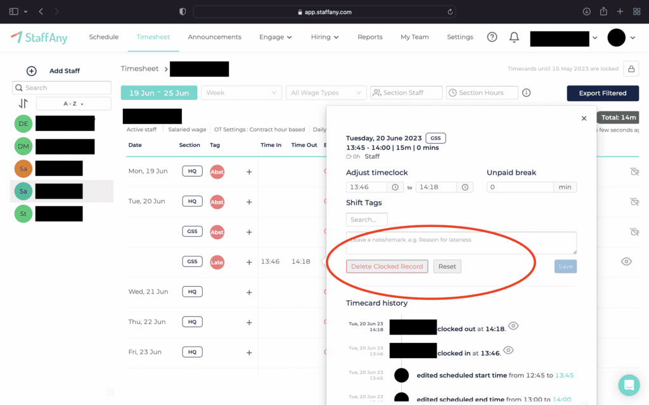
Task: Open the Announcements tab
Action: click(x=214, y=37)
